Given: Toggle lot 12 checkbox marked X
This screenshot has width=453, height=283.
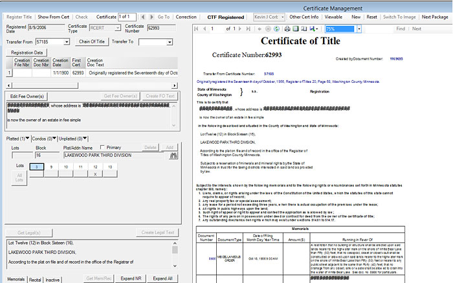Looking at the screenshot, I should pyautogui.click(x=95, y=174).
